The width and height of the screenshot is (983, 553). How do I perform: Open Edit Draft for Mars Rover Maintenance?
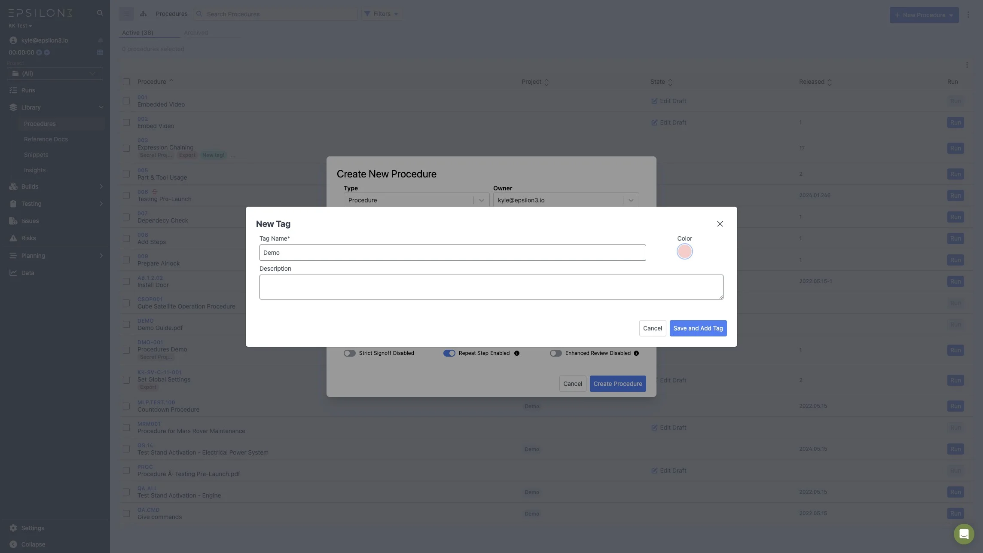tap(669, 428)
